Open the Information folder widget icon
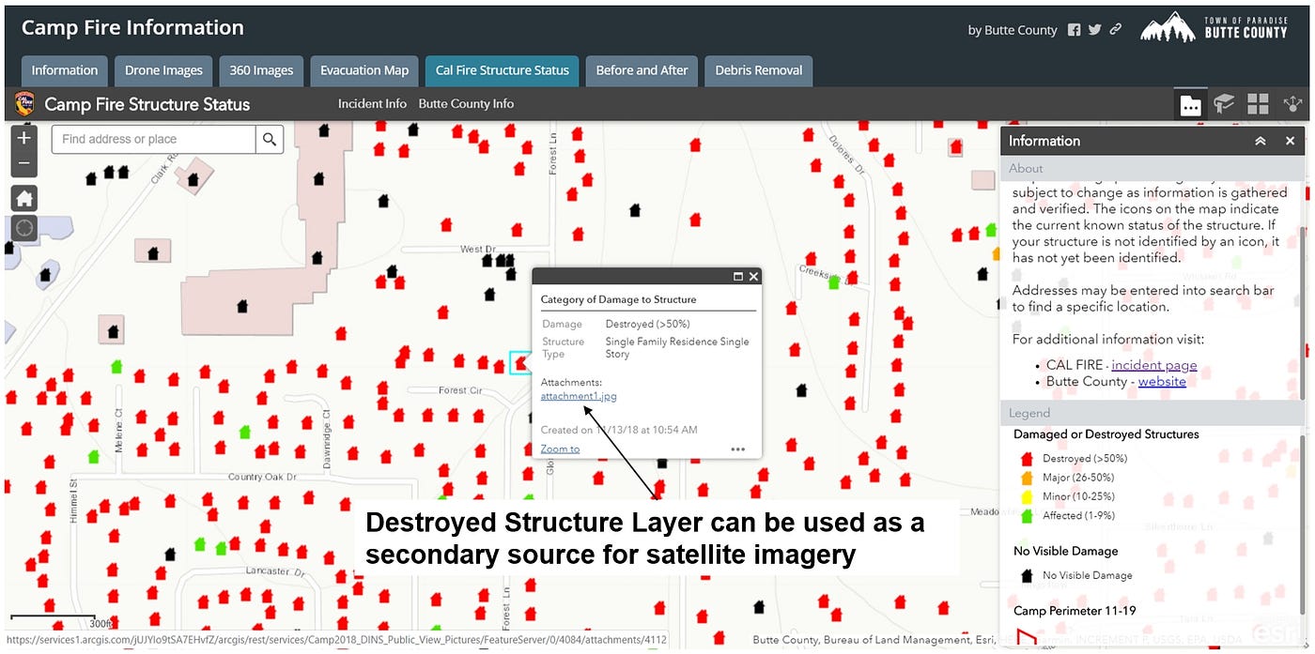This screenshot has width=1315, height=654. click(1190, 104)
